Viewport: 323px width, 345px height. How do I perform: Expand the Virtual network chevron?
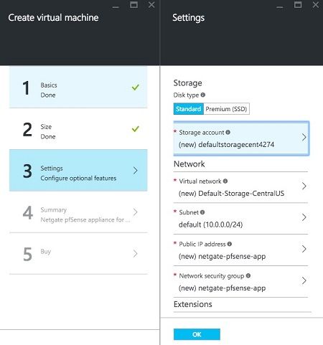point(304,186)
